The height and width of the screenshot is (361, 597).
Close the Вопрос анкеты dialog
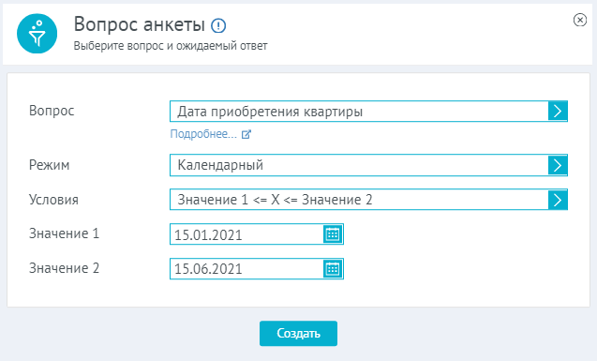pos(580,20)
